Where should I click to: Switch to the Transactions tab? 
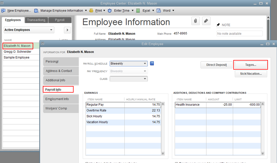click(36, 20)
